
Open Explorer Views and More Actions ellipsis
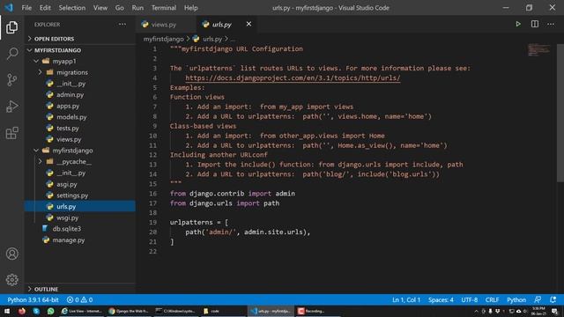coord(122,25)
